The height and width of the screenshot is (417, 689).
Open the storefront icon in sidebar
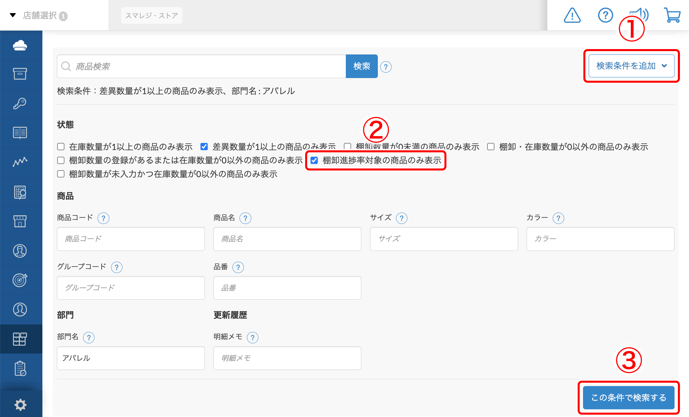[20, 221]
